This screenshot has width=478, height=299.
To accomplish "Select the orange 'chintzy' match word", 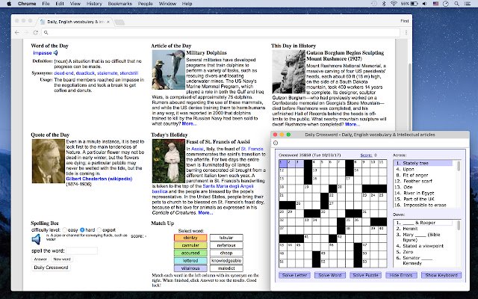I will pyautogui.click(x=190, y=238).
